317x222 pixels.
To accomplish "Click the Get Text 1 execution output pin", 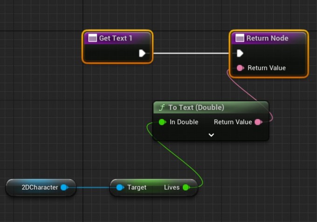I will coord(142,54).
